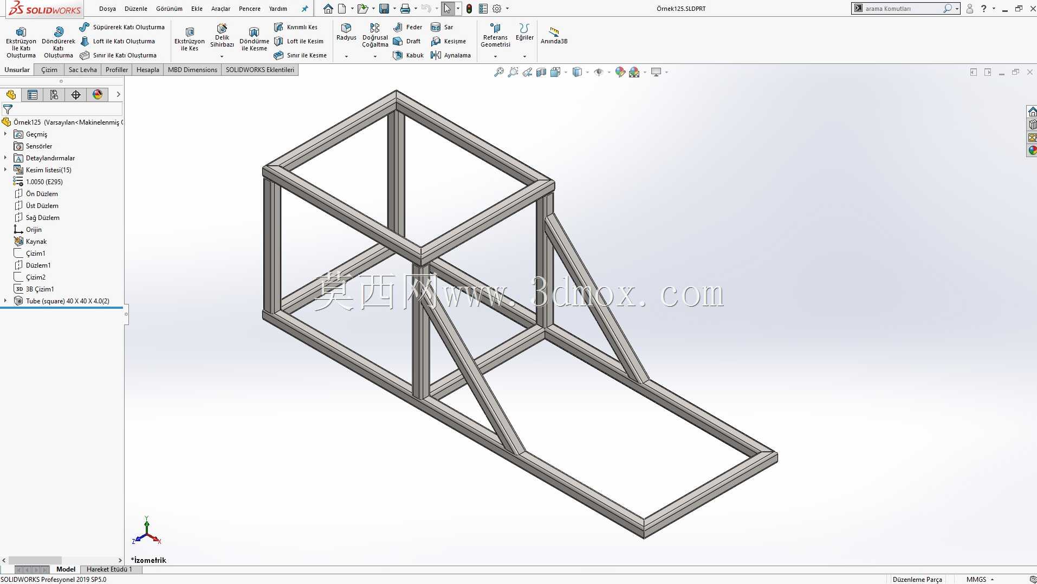The height and width of the screenshot is (584, 1037).
Task: Open Eğriler dropdown arrow
Action: click(x=524, y=56)
